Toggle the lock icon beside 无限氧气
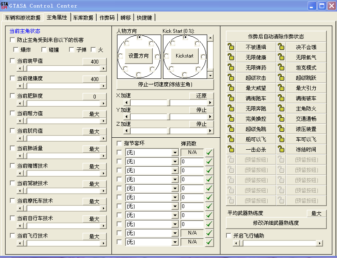Screen dimensions: 337x258 click(x=281, y=57)
